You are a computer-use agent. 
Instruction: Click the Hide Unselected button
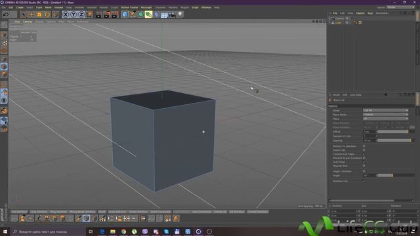pos(201,212)
